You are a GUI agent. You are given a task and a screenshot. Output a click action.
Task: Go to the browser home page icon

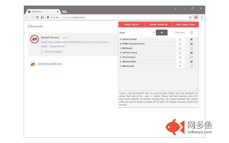tap(43, 17)
